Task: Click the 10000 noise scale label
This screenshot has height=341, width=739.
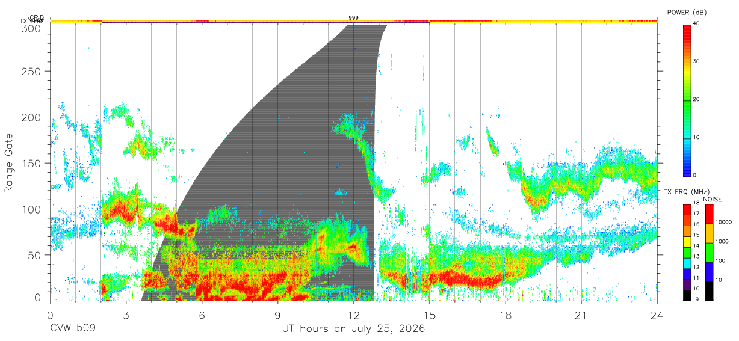Action: 723,222
